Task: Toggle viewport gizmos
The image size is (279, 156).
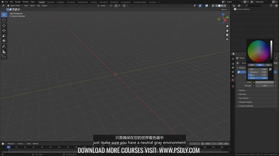Action: (x=200, y=6)
